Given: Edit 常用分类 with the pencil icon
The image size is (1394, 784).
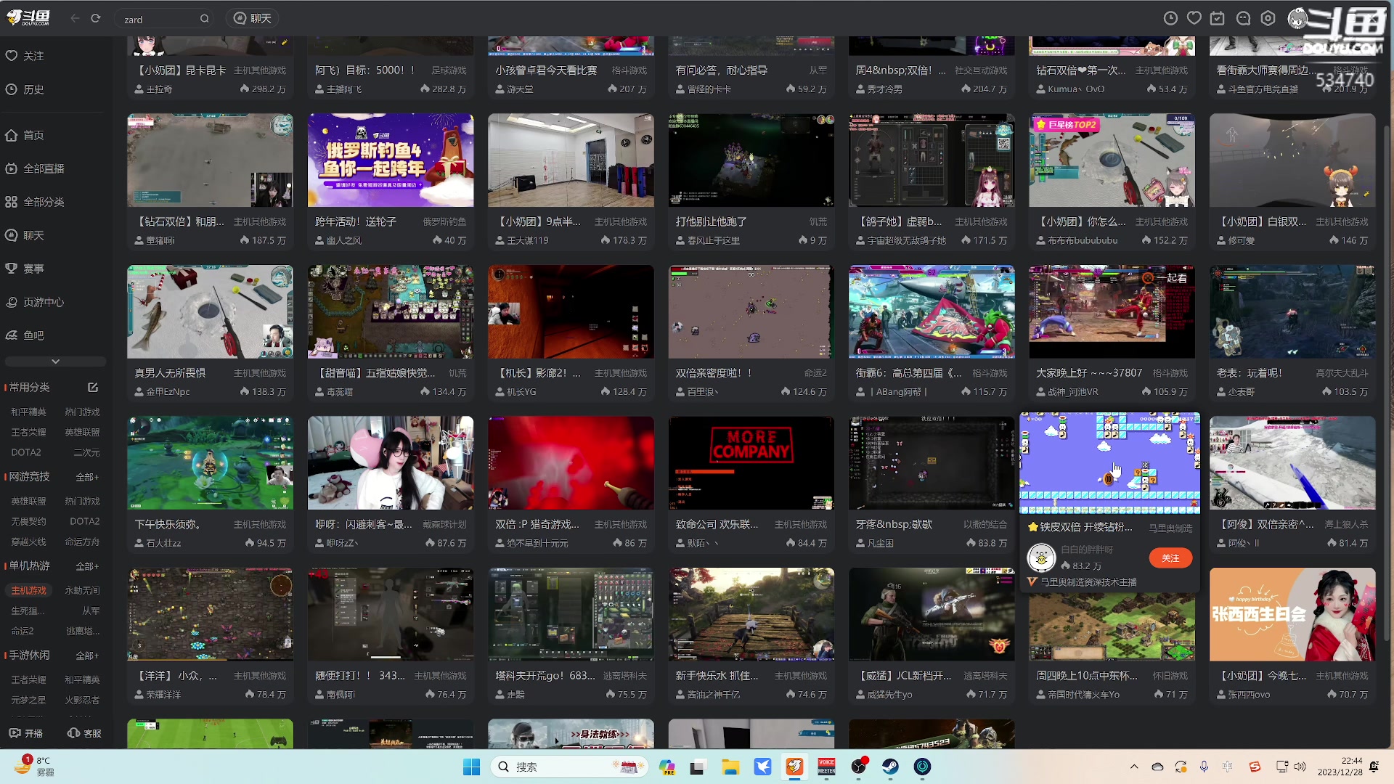Looking at the screenshot, I should (93, 388).
